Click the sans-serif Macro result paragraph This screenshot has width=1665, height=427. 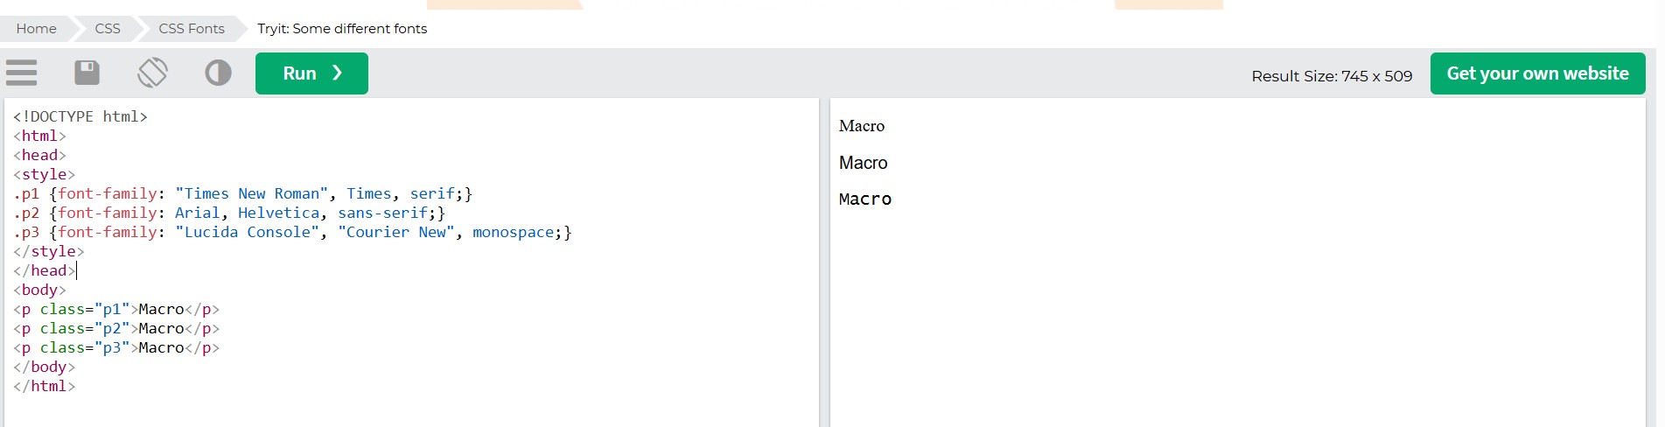tap(863, 163)
